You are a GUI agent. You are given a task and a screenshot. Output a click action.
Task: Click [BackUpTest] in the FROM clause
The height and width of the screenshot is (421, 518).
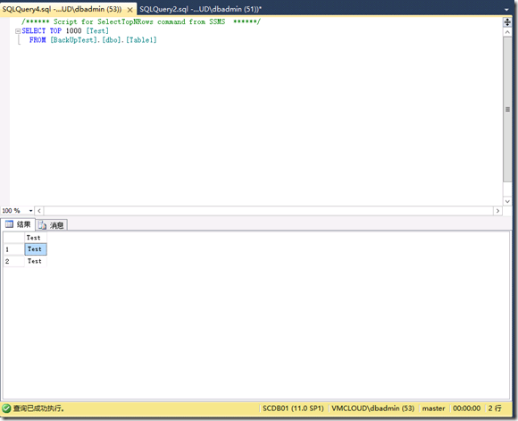(x=74, y=40)
